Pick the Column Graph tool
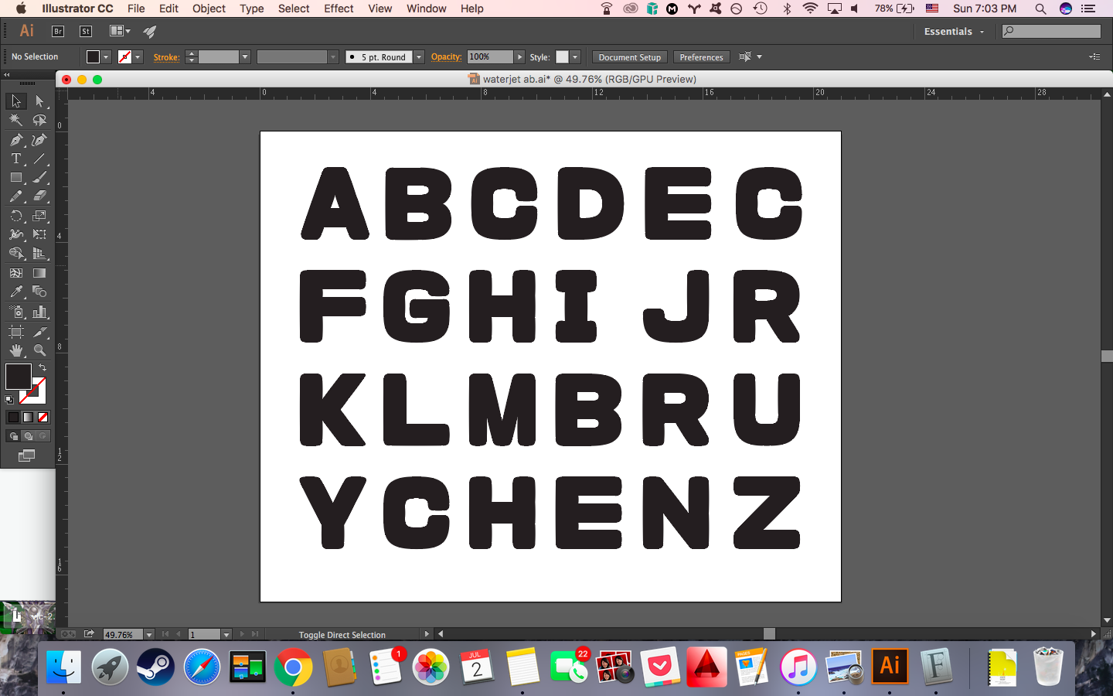Image resolution: width=1113 pixels, height=696 pixels. click(x=39, y=312)
